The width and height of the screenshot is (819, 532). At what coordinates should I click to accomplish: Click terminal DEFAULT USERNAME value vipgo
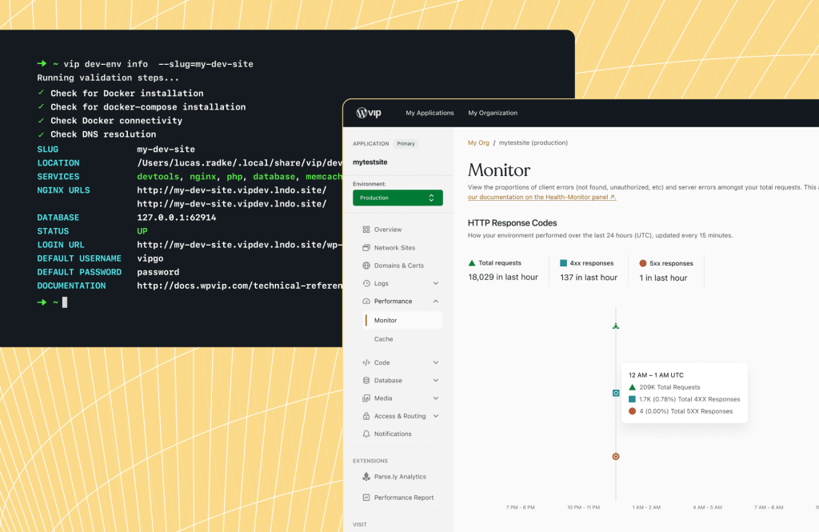pos(150,258)
